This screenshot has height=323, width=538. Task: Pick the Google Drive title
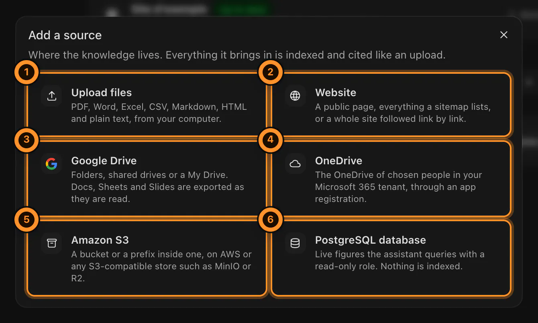click(x=104, y=161)
